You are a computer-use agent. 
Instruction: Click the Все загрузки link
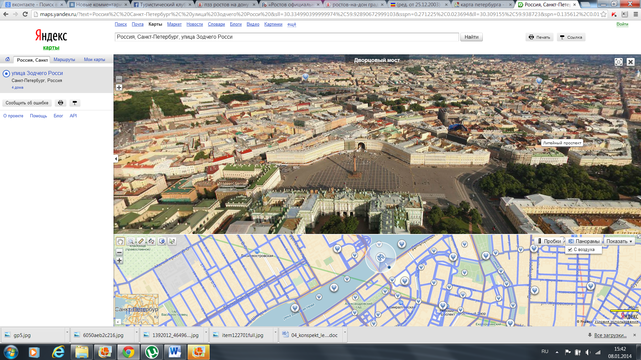point(610,335)
